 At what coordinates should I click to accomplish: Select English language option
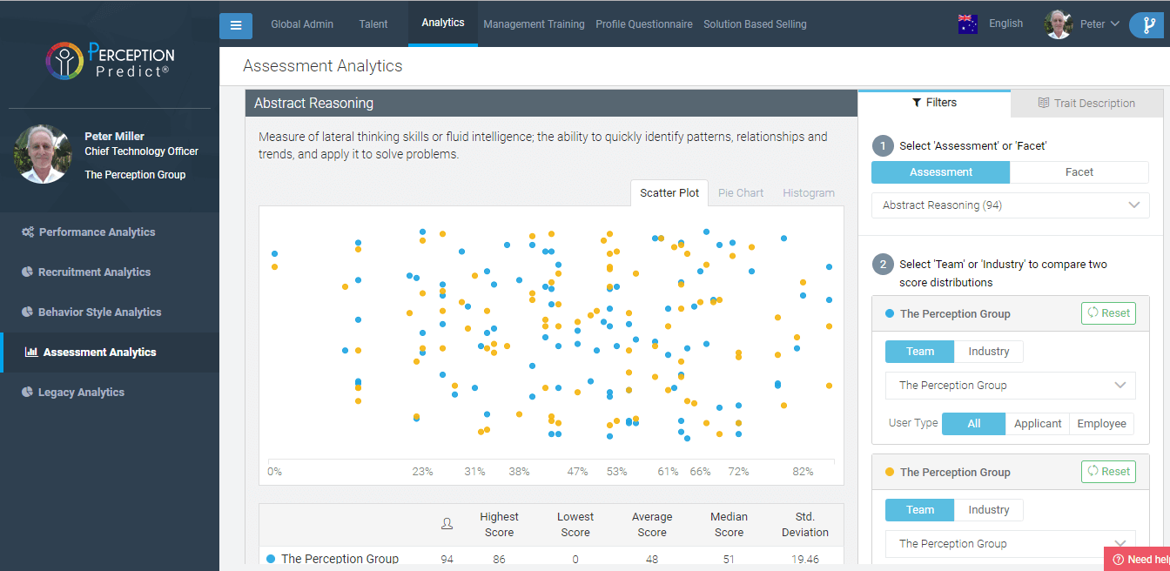point(1005,24)
